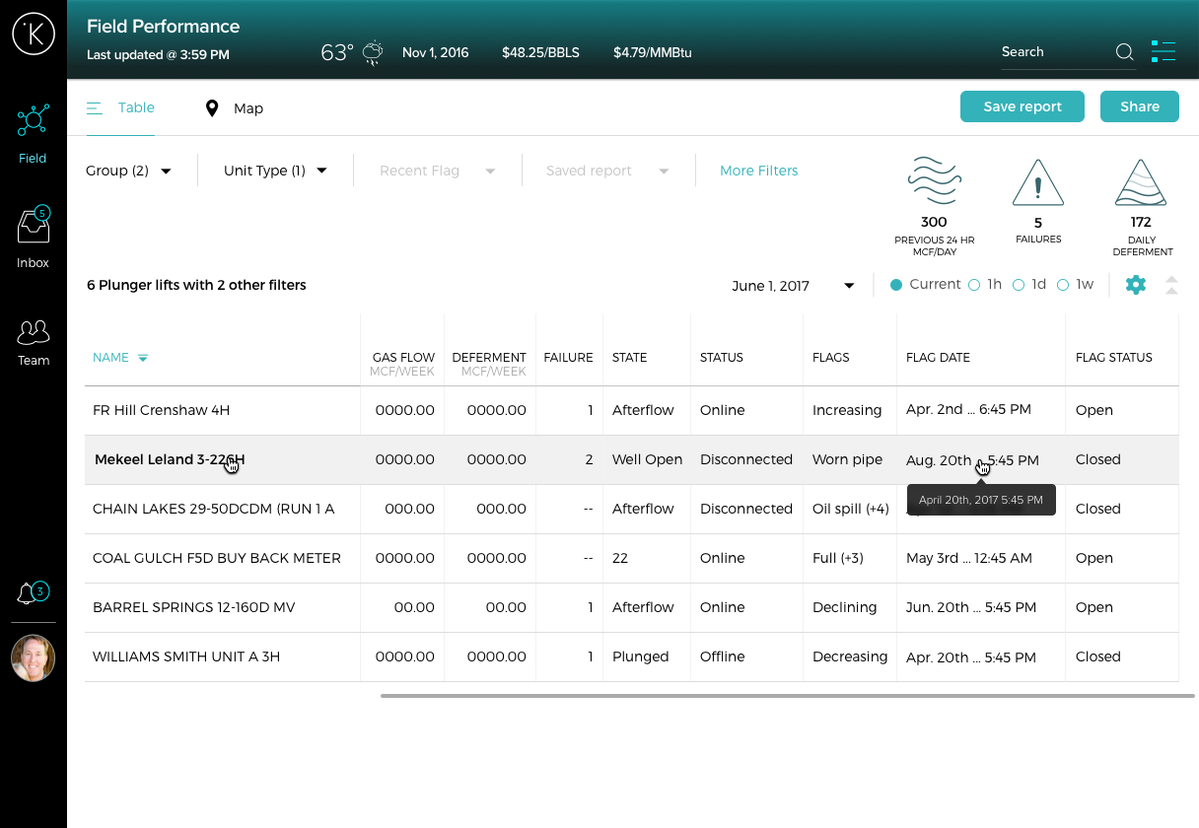Open the Inbox icon with badge 5
Viewport: 1199px width, 828px height.
point(33,226)
